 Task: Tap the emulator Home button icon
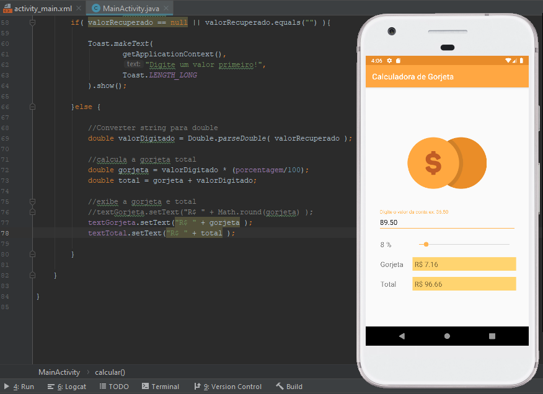tap(447, 335)
